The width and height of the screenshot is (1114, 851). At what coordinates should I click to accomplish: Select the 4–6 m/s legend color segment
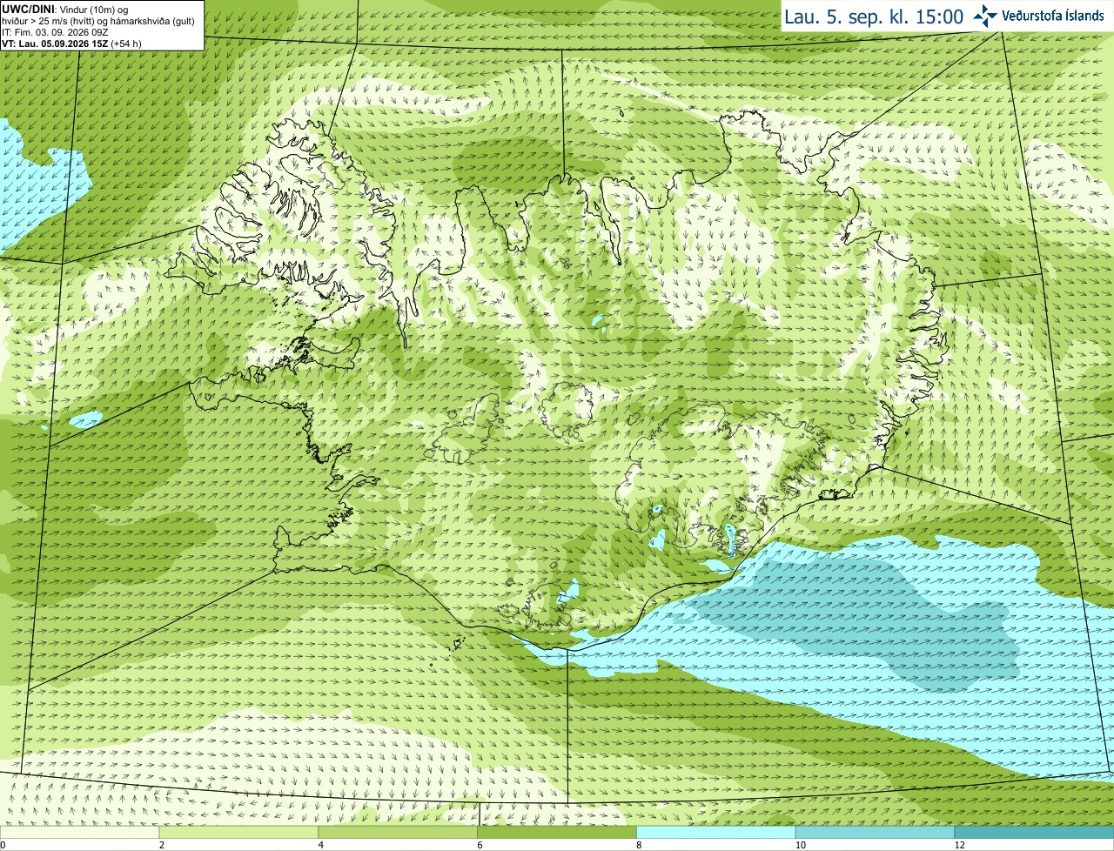tap(398, 833)
